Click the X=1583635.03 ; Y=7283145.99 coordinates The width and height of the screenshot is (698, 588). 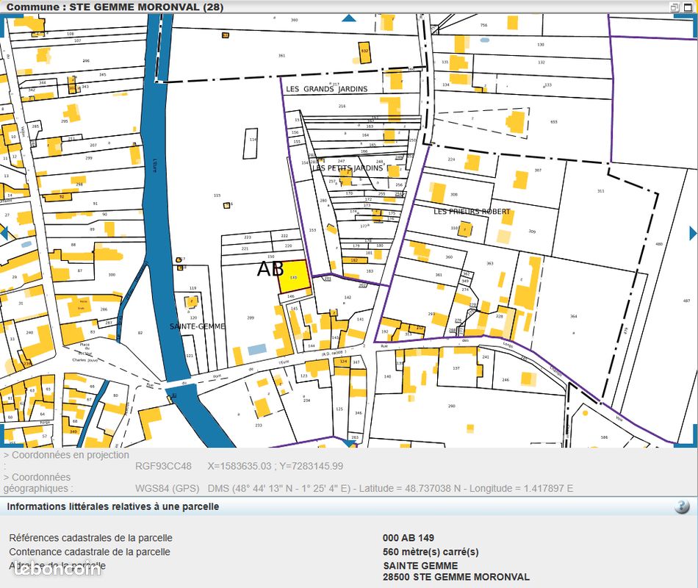click(x=275, y=466)
